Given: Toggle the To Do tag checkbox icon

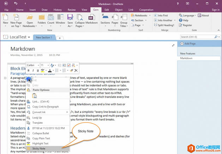Looking at the screenshot, I should click(69, 65).
